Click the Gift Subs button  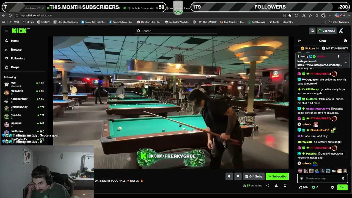click(254, 177)
